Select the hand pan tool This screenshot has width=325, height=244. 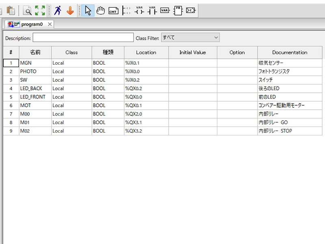click(x=100, y=11)
